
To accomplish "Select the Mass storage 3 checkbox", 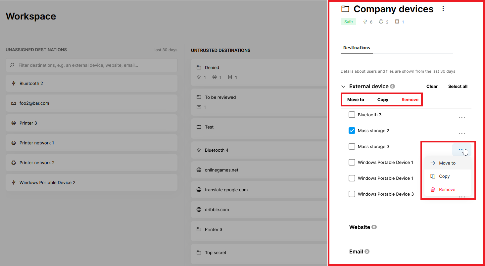I will click(x=352, y=147).
